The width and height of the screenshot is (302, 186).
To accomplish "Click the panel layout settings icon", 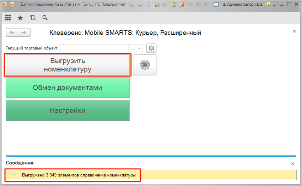I will pos(216,4).
